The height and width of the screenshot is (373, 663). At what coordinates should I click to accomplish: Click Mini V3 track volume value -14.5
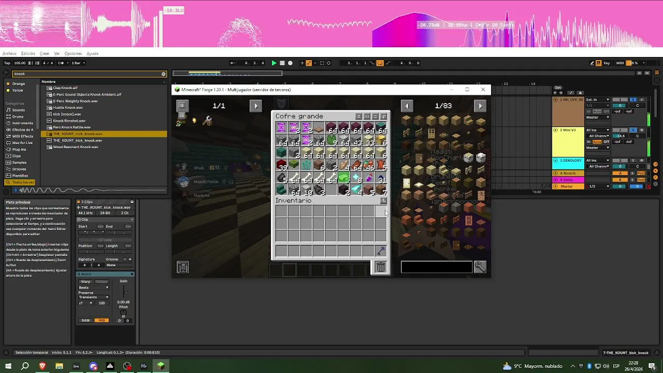[x=620, y=136]
